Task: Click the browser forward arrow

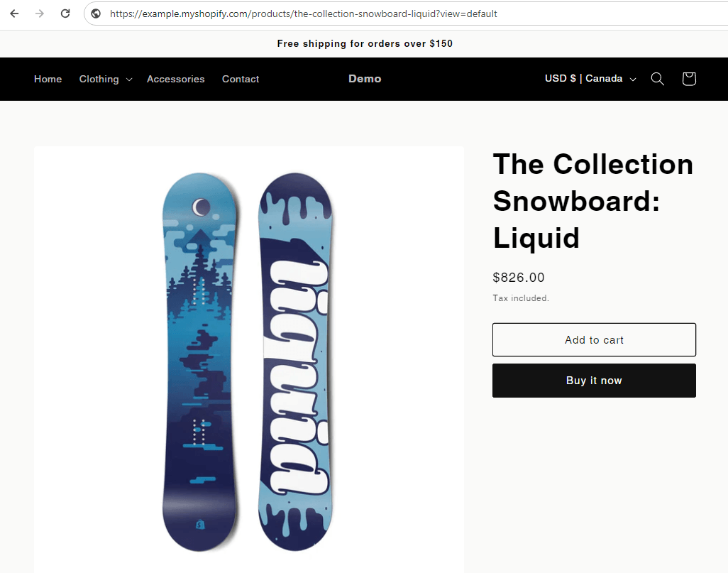Action: tap(40, 13)
